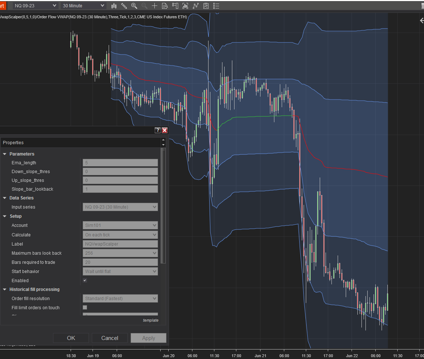Open the chart style bar type icon
Screen dimensions: 424x359
(114, 6)
